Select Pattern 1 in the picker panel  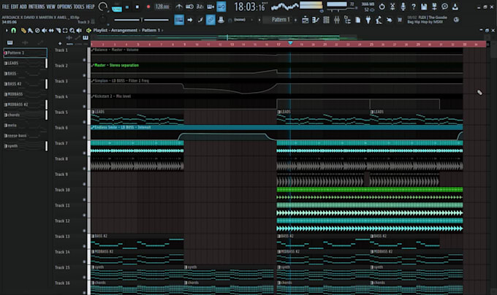pos(25,53)
